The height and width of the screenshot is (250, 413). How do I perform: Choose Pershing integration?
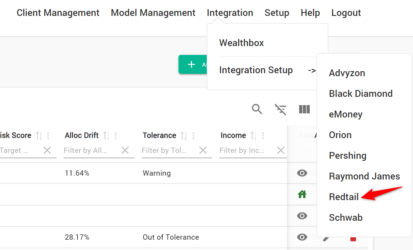[x=348, y=156]
